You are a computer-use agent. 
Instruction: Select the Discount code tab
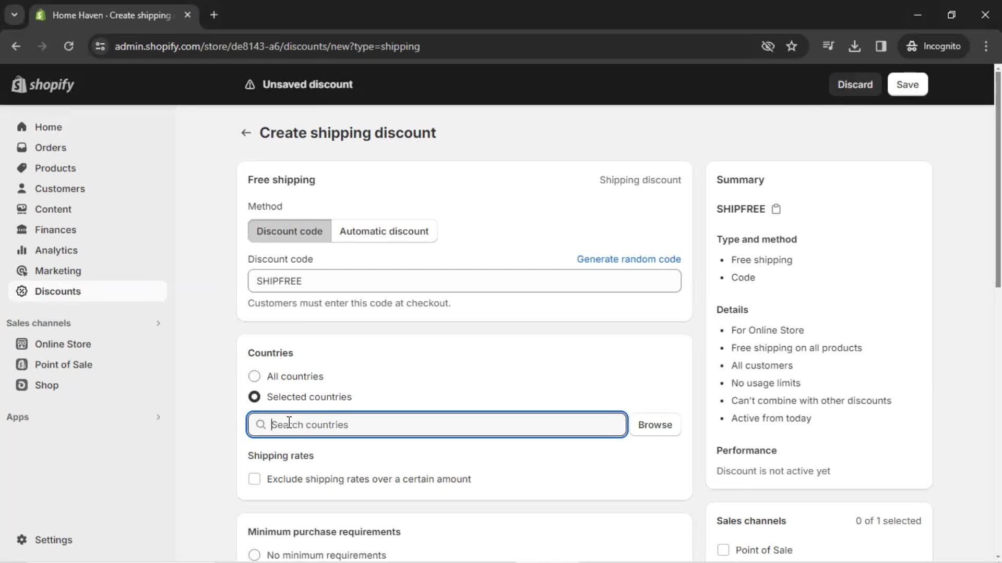pyautogui.click(x=289, y=231)
